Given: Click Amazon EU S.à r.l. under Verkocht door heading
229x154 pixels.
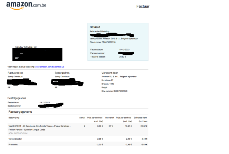Looking at the screenshot, I should (119, 77).
